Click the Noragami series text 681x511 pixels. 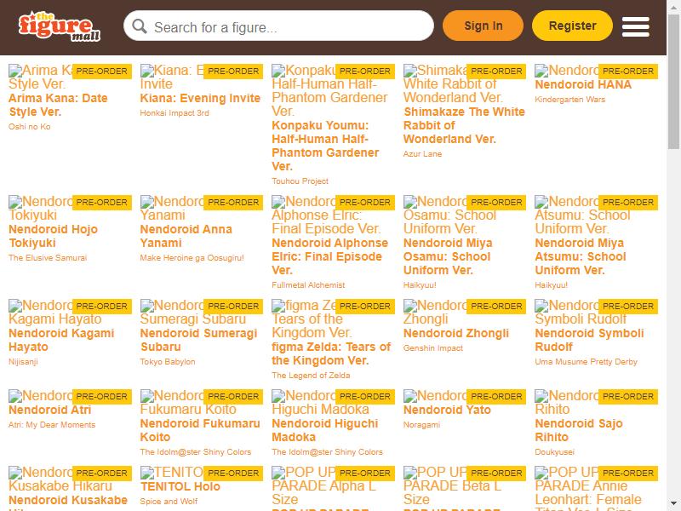[421, 424]
